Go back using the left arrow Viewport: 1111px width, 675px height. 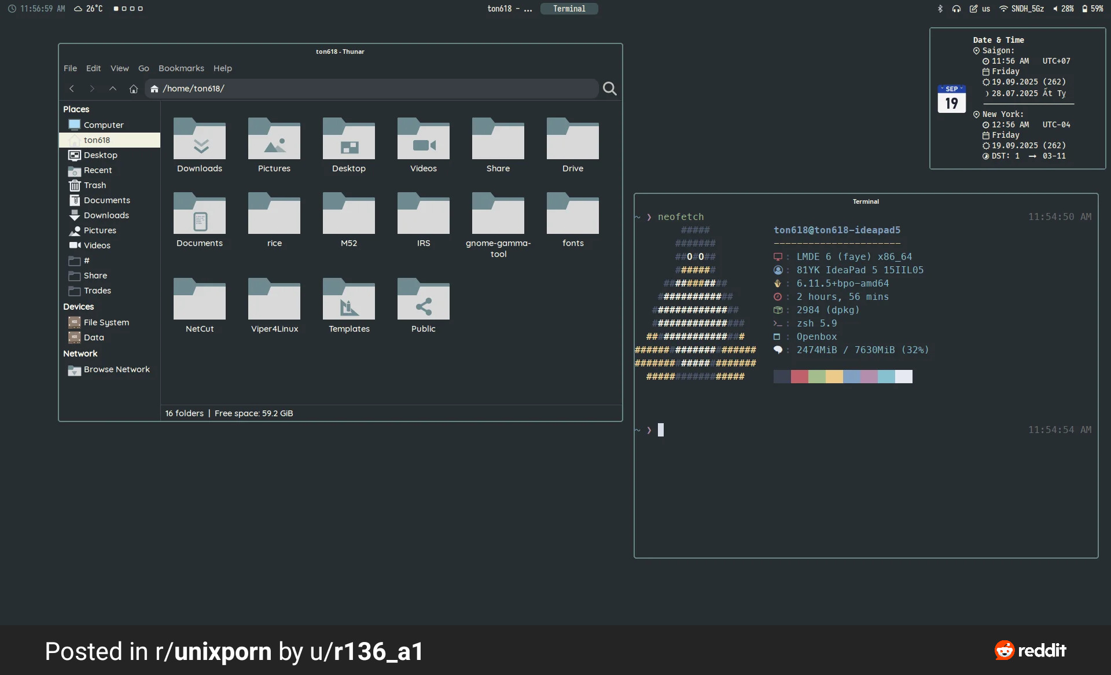point(72,89)
